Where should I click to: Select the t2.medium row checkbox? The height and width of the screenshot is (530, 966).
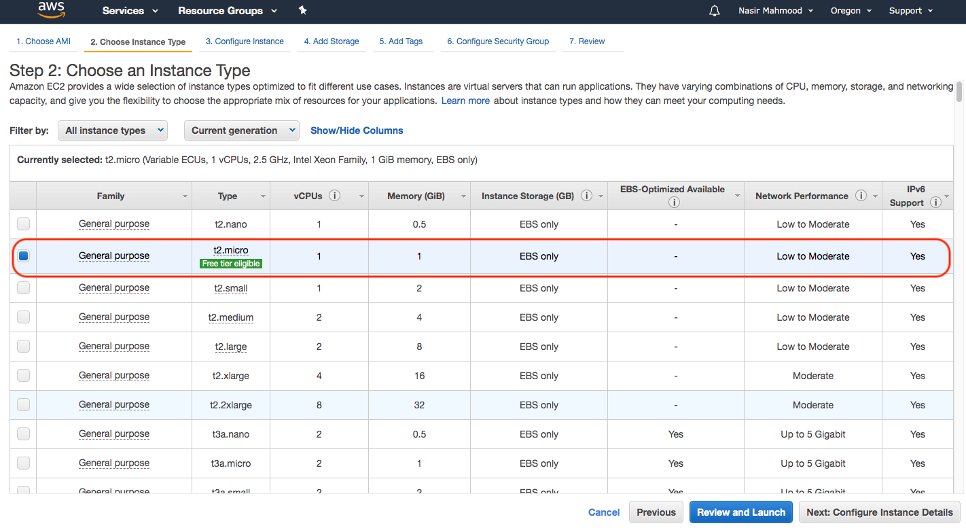(23, 317)
